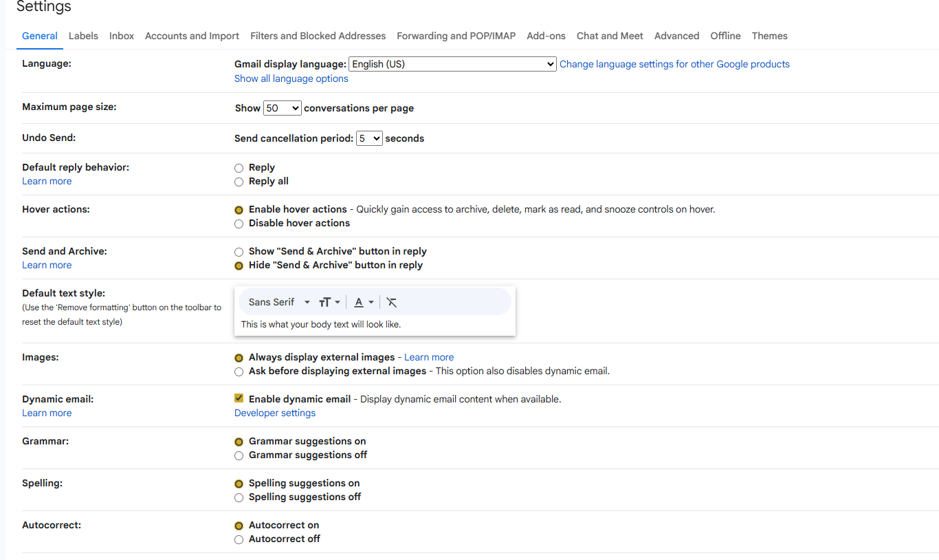Viewport: 939px width, 560px height.
Task: Turn off autocorrect
Action: (239, 539)
